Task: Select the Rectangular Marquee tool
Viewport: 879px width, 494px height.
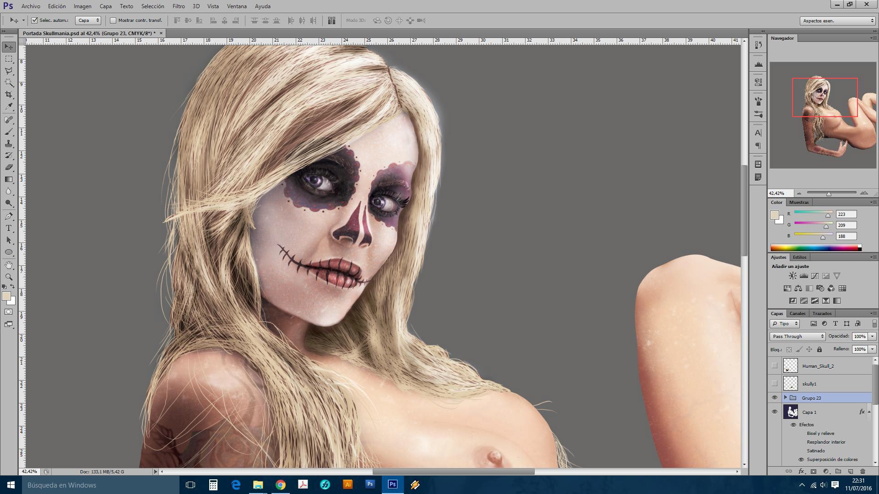Action: tap(9, 59)
